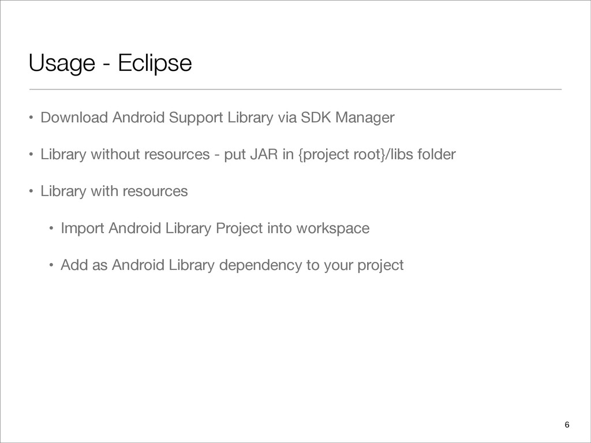Click the '{project root}/libs' text
Image resolution: width=591 pixels, height=443 pixels.
point(356,155)
